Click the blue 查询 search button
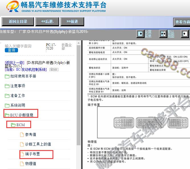This screenshot has height=169, width=190. tap(11, 50)
